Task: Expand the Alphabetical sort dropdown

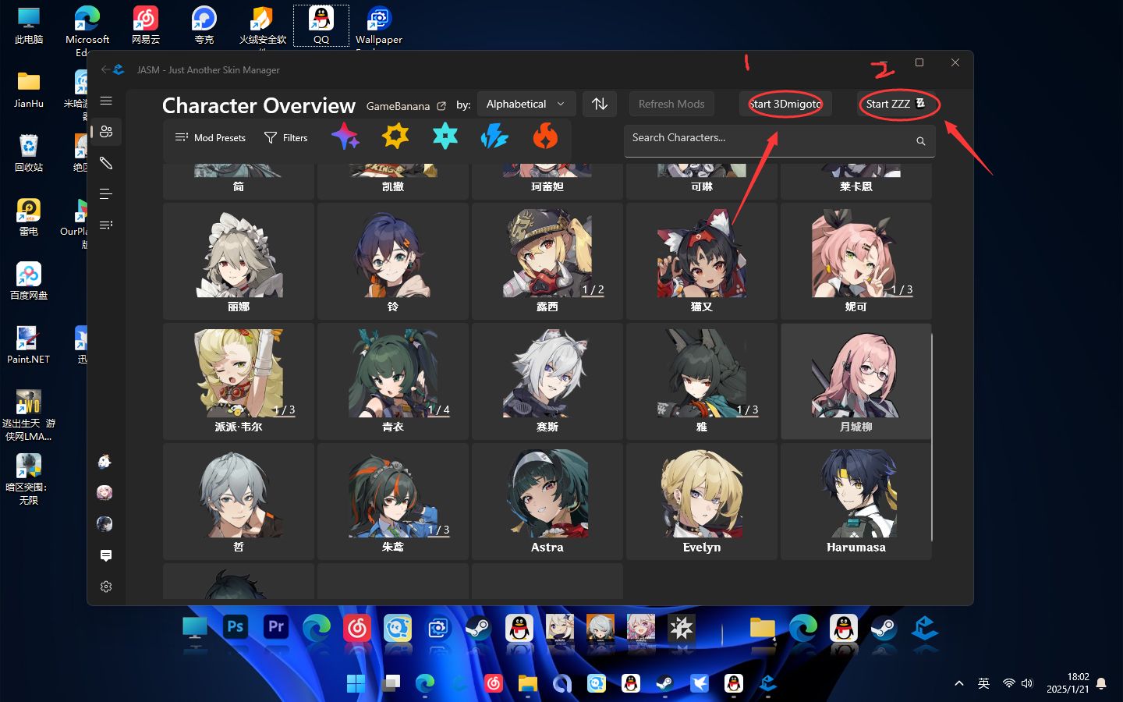Action: [x=526, y=104]
